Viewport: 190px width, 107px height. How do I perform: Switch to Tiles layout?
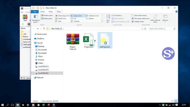click(x=58, y=21)
